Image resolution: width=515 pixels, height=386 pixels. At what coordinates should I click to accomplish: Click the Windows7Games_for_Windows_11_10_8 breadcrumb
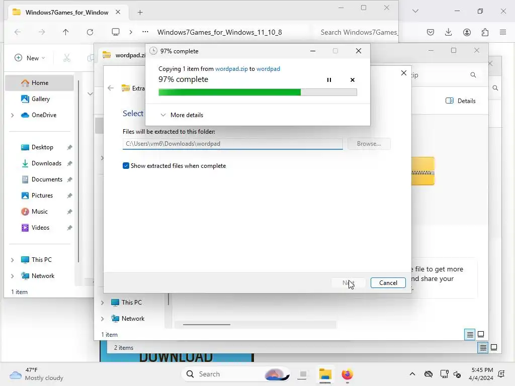pos(219,32)
